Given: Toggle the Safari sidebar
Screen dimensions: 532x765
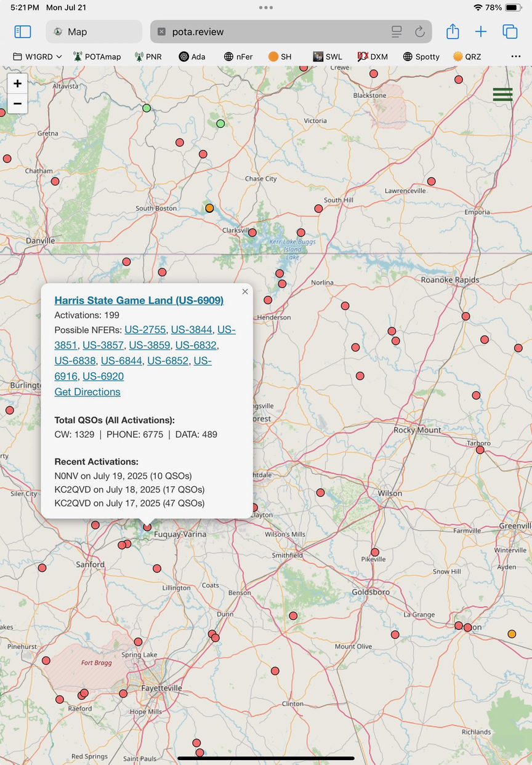Looking at the screenshot, I should (23, 31).
